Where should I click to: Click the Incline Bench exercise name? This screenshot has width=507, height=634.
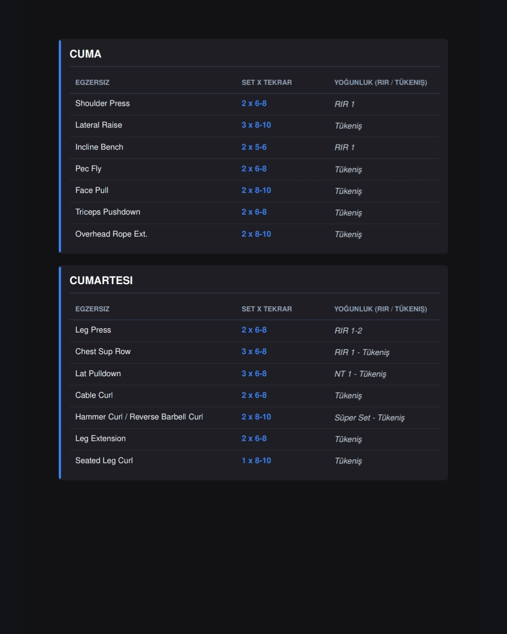(x=99, y=147)
